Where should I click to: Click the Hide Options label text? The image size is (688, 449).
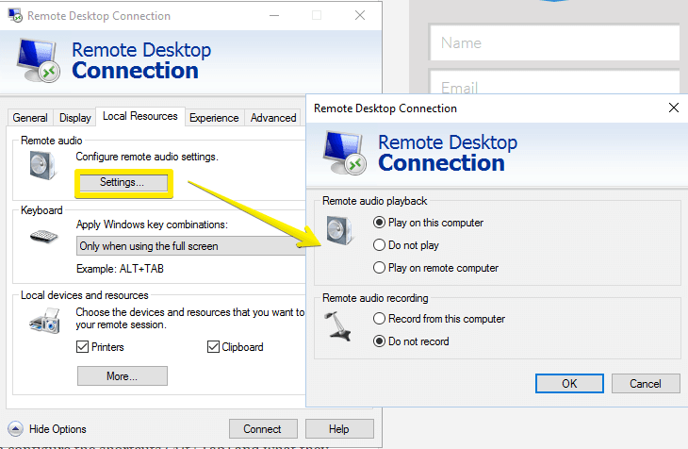click(57, 429)
